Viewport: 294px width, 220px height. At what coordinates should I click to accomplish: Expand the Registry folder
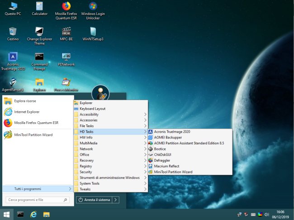(111, 166)
